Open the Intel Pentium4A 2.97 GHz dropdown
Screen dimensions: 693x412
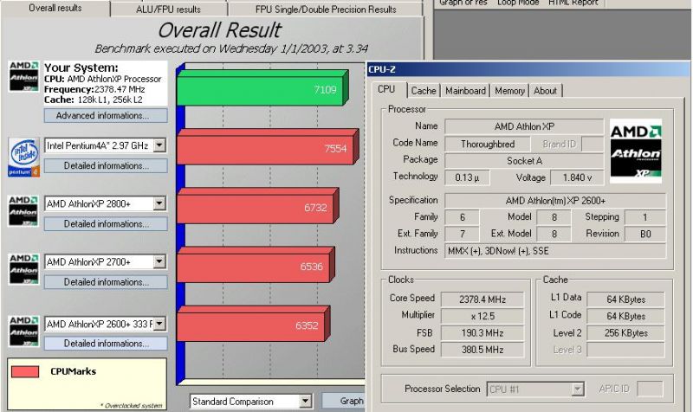pos(159,145)
